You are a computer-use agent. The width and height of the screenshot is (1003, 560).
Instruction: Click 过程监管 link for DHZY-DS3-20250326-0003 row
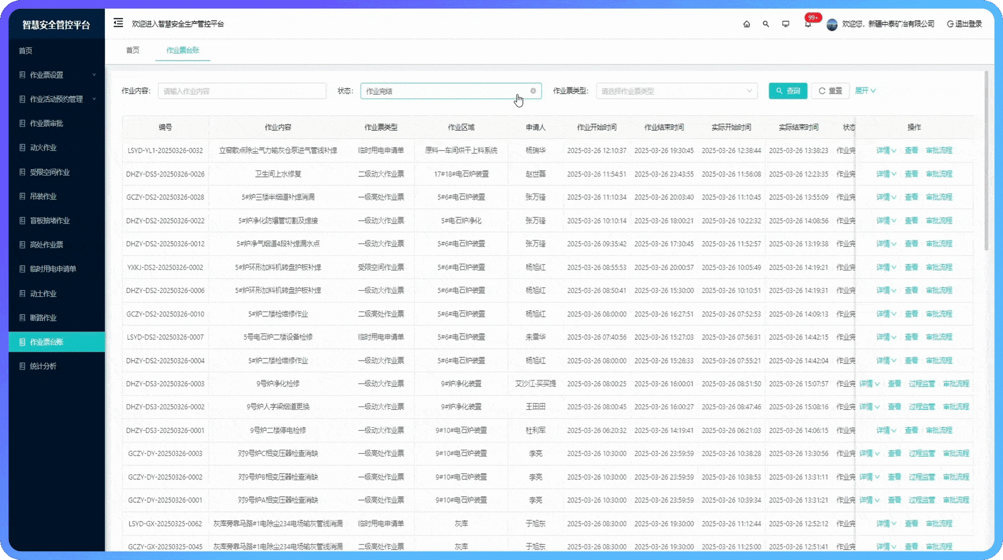tap(922, 384)
